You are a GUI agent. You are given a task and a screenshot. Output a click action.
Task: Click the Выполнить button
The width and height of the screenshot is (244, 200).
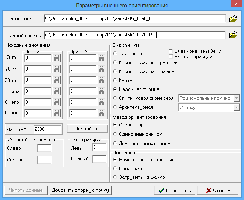click(175, 190)
